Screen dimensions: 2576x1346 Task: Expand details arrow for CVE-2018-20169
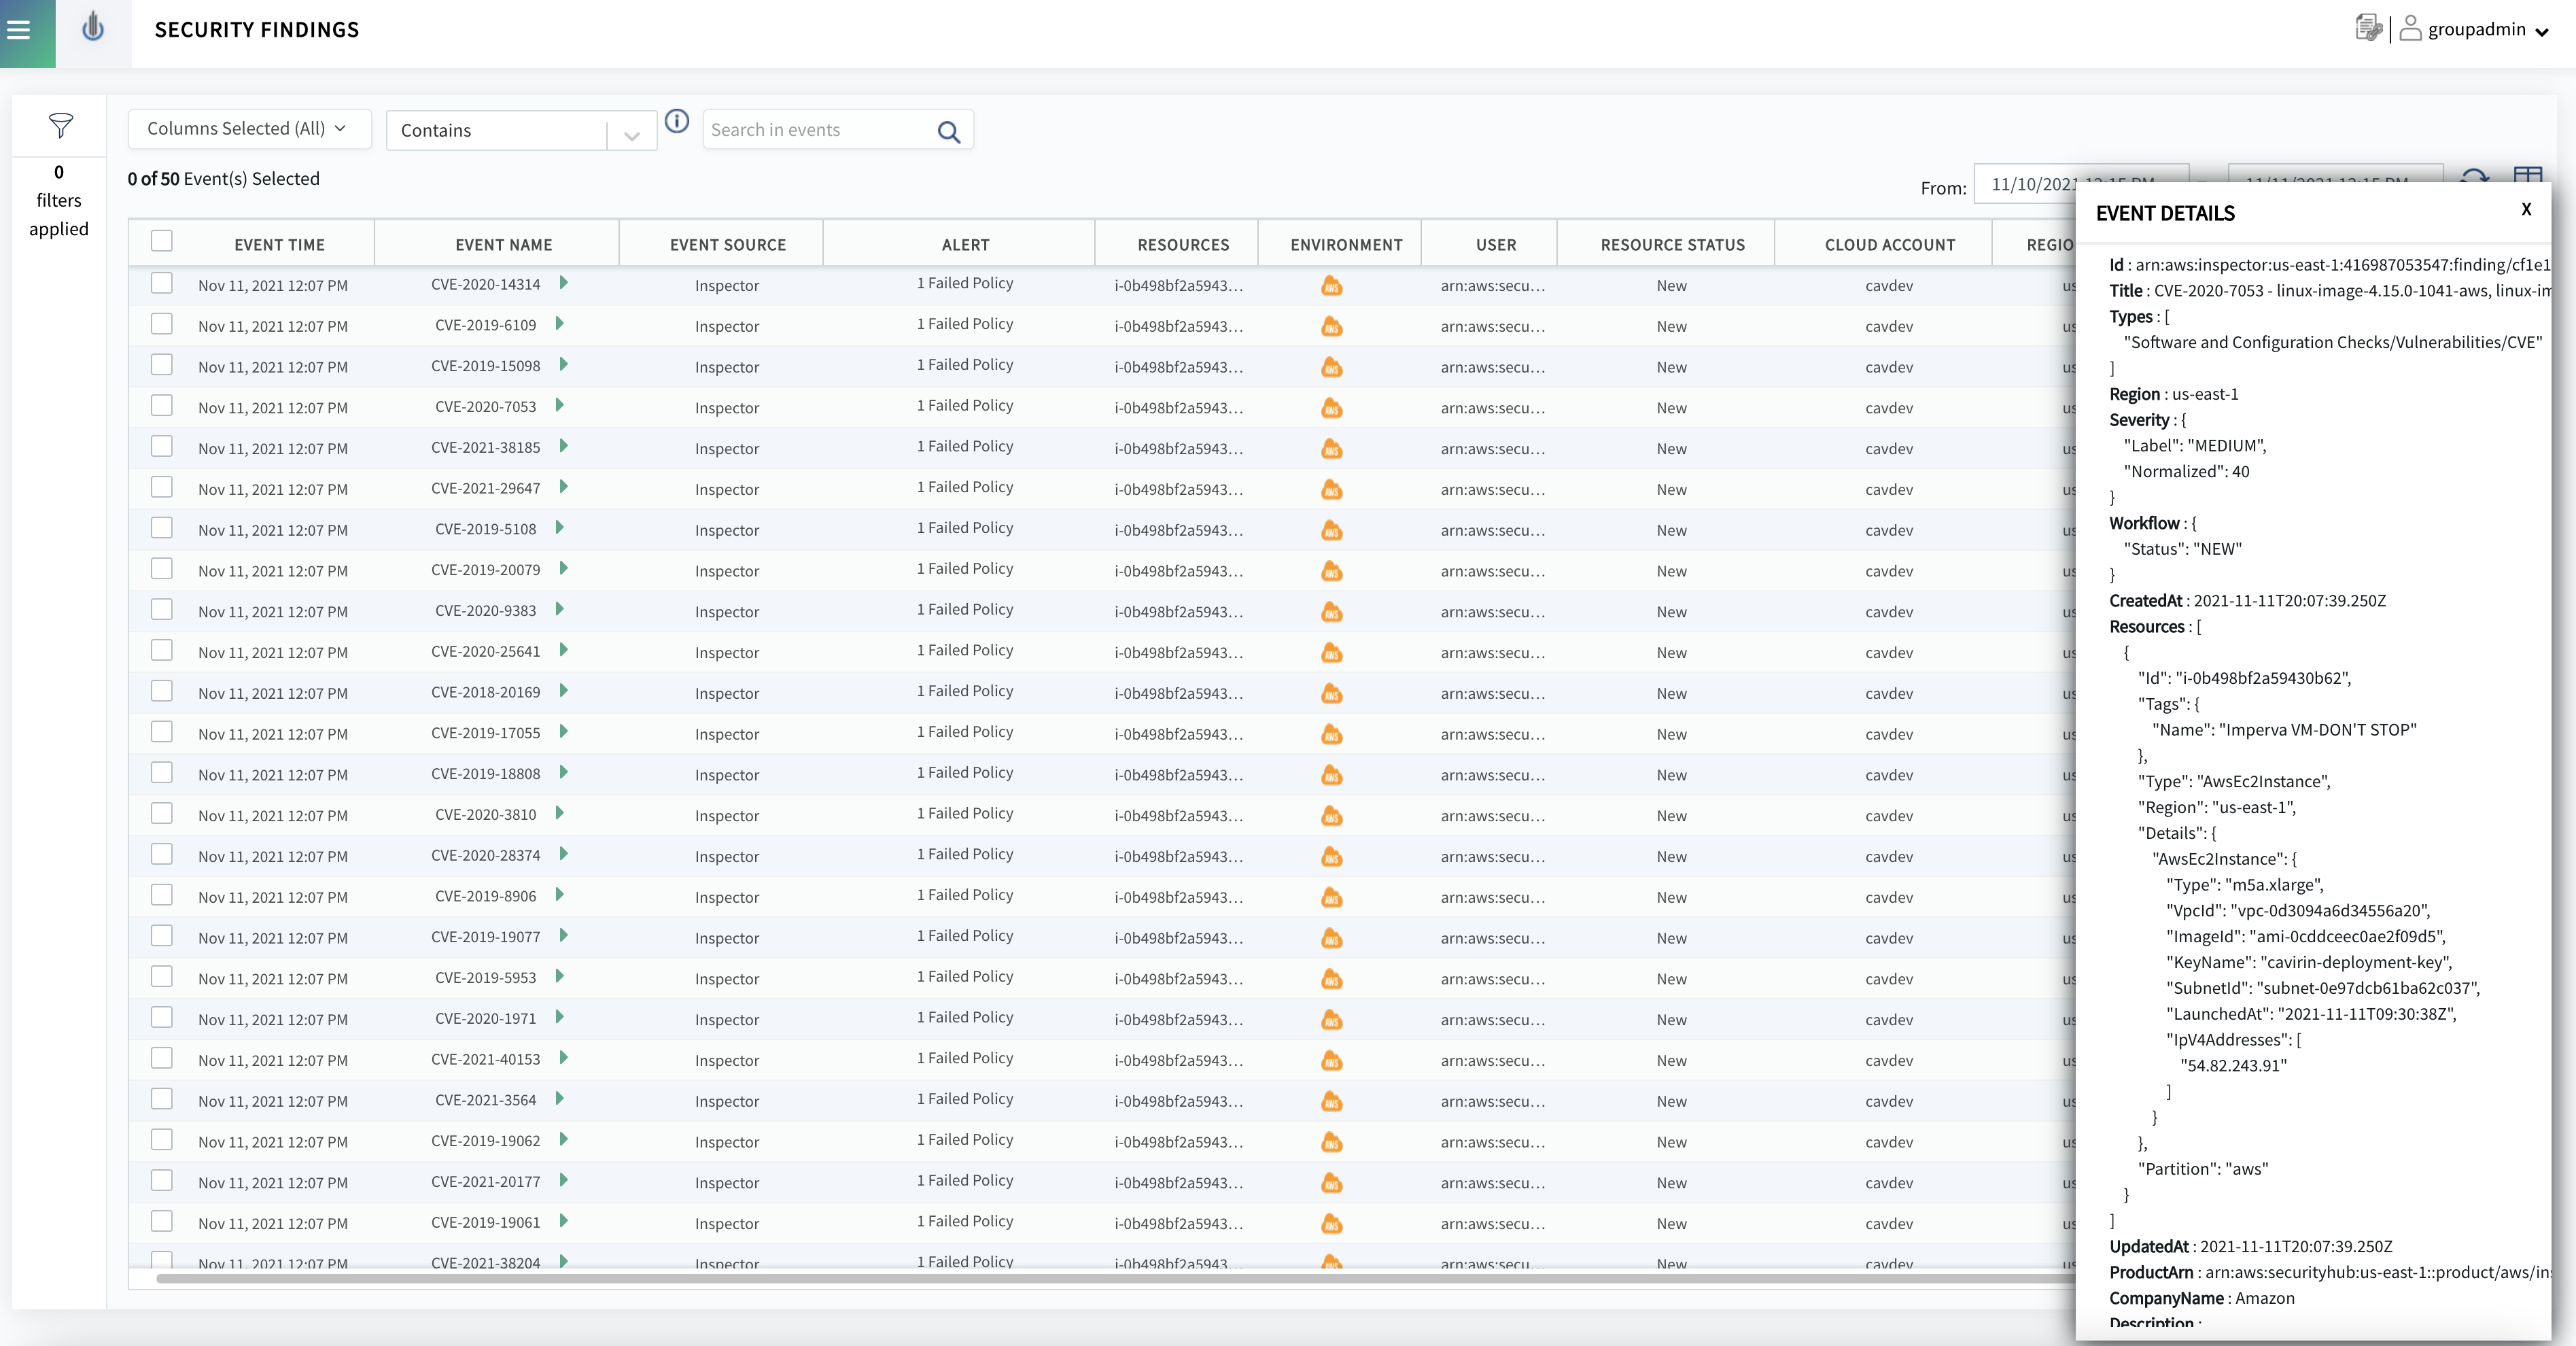tap(564, 690)
